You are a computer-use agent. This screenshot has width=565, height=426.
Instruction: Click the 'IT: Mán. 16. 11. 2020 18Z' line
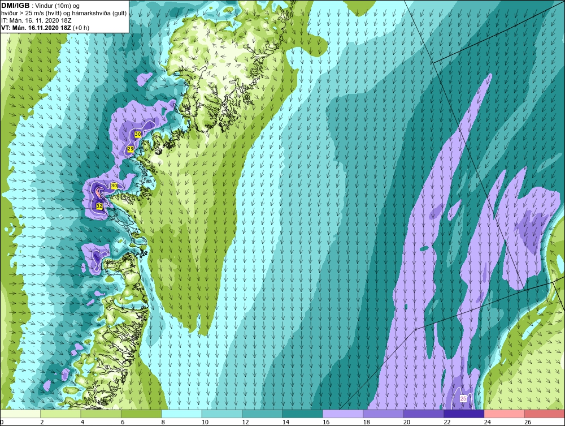[x=36, y=20]
